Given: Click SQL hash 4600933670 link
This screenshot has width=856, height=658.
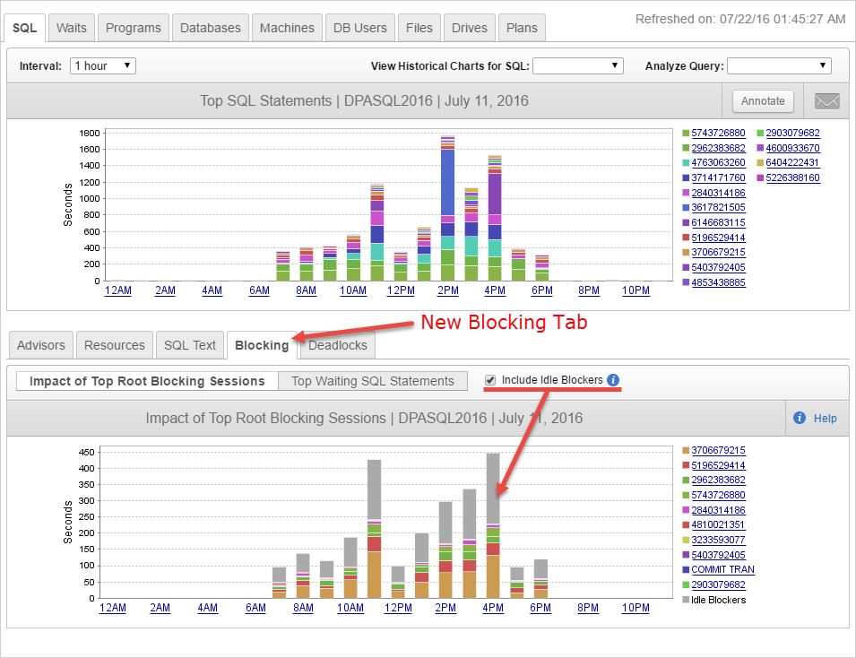Looking at the screenshot, I should (x=792, y=148).
